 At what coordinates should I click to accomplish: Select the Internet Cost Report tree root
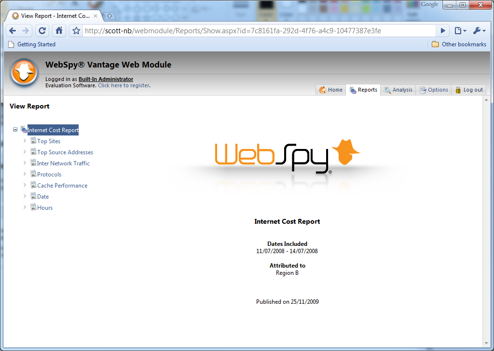(x=53, y=130)
